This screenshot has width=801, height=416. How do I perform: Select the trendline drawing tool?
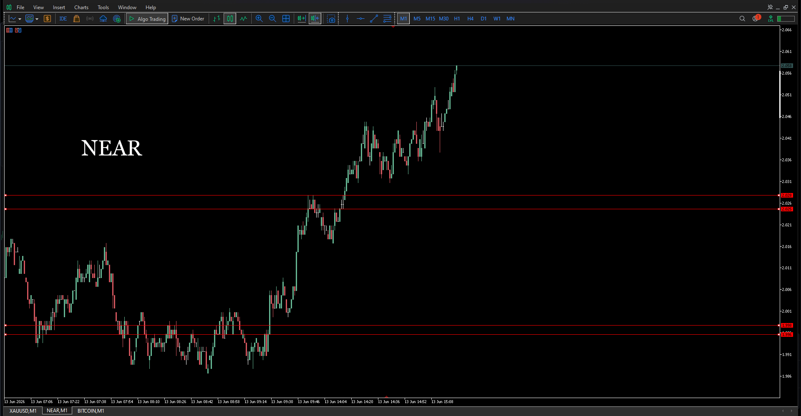[374, 19]
